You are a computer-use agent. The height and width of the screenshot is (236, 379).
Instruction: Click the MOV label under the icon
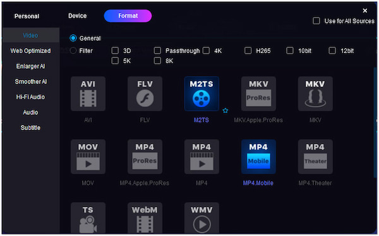[x=88, y=183]
